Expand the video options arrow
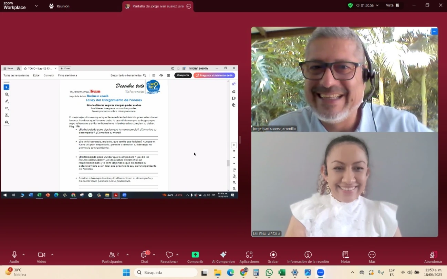This screenshot has height=279, width=447. (52, 255)
